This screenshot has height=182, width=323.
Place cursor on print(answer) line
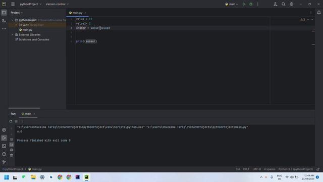tap(86, 41)
